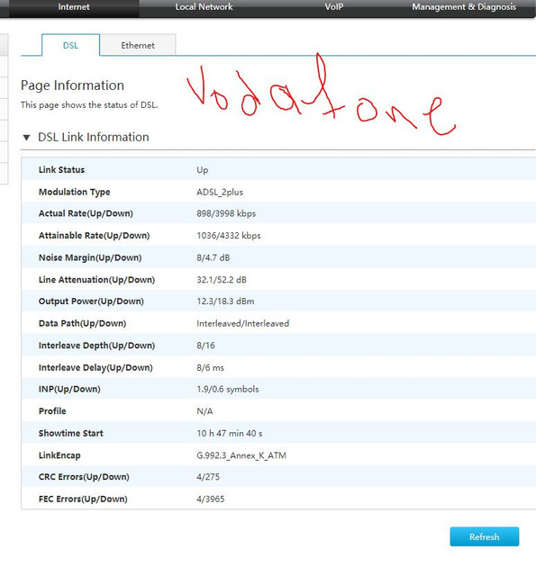536x576 pixels.
Task: Click the value '1.9/0.6 symbols'
Action: point(228,390)
